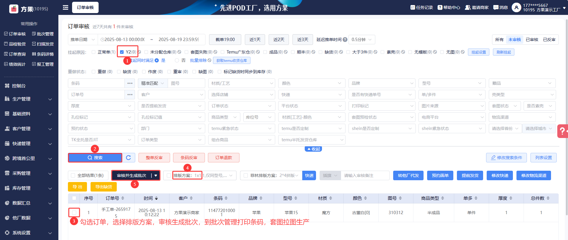568x240 pixels.
Task: Click the Fangguo apple logo icon
Action: tap(14, 9)
